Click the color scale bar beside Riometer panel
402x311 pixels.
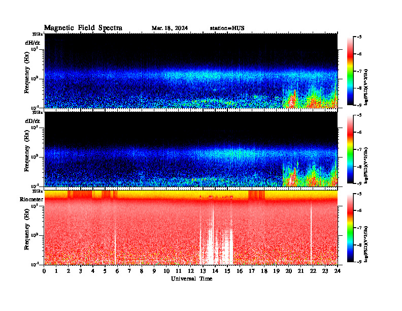(350, 228)
